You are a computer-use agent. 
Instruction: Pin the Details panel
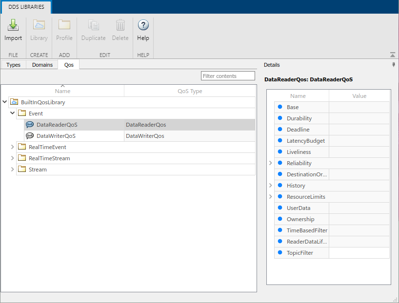(394, 65)
